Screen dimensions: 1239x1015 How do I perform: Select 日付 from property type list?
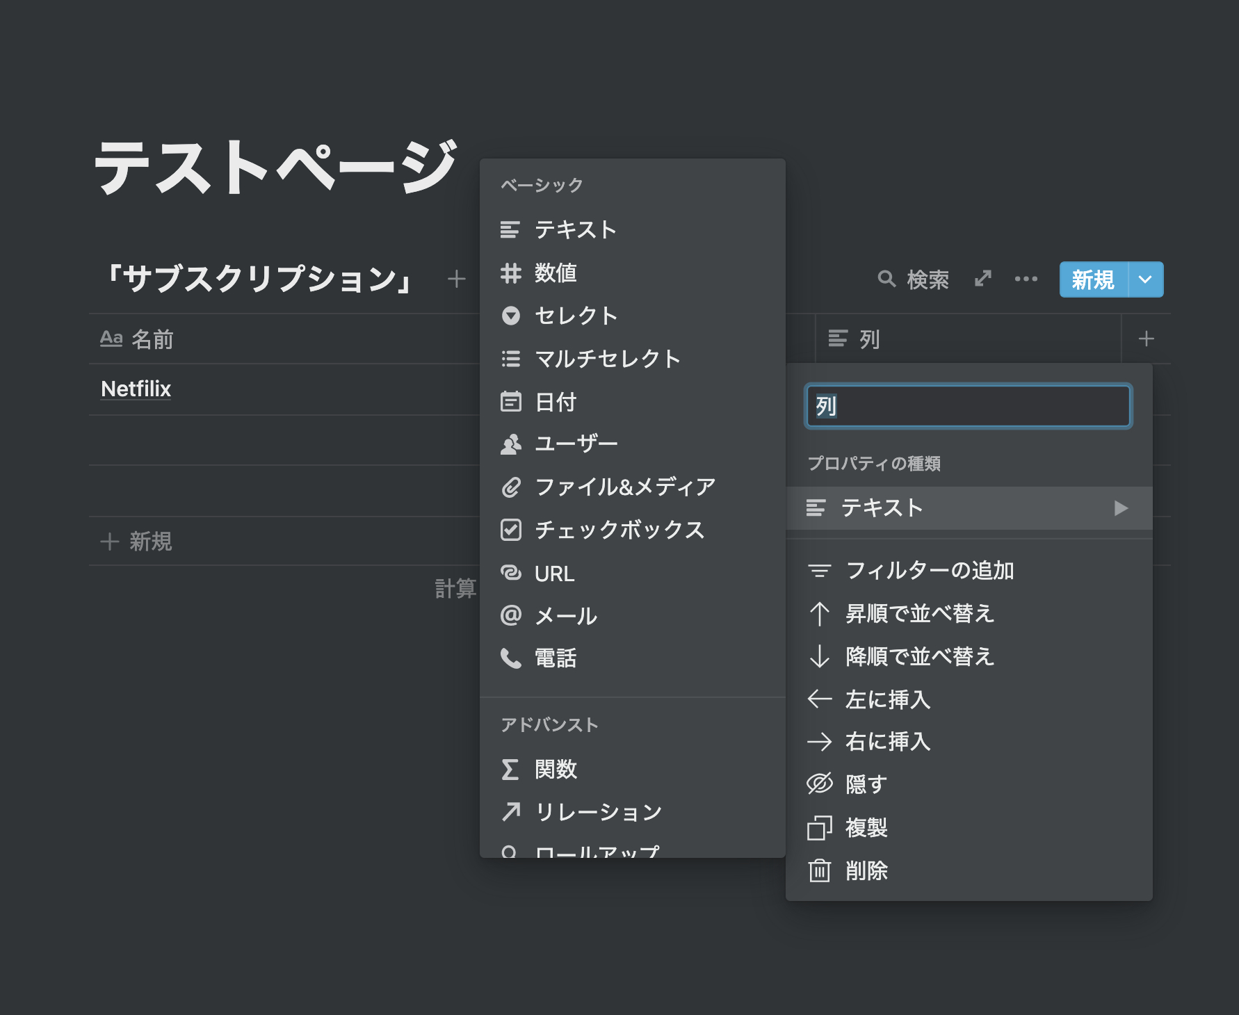(x=556, y=402)
